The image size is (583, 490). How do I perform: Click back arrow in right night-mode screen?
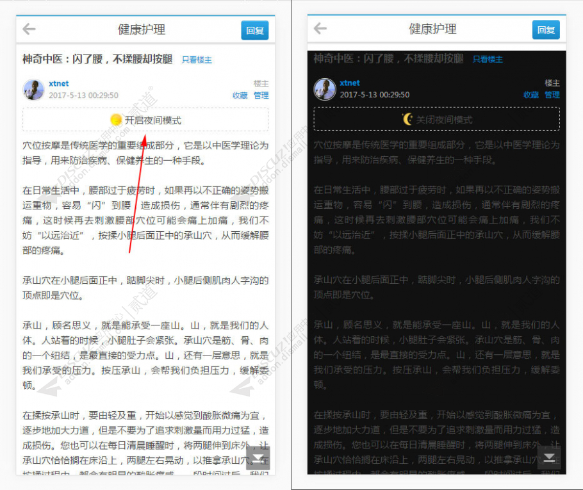320,28
